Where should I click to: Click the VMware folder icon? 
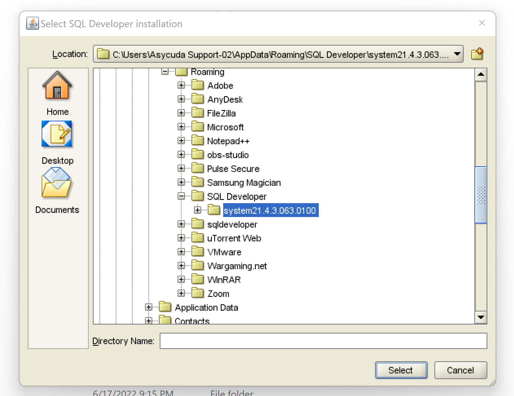point(197,252)
